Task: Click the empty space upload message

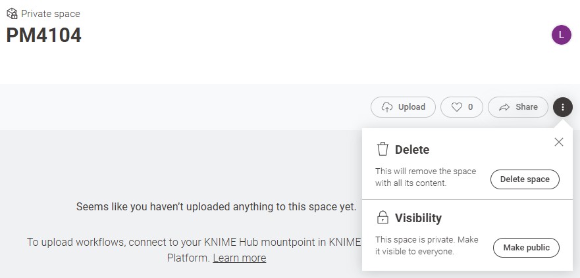Action: [216, 207]
